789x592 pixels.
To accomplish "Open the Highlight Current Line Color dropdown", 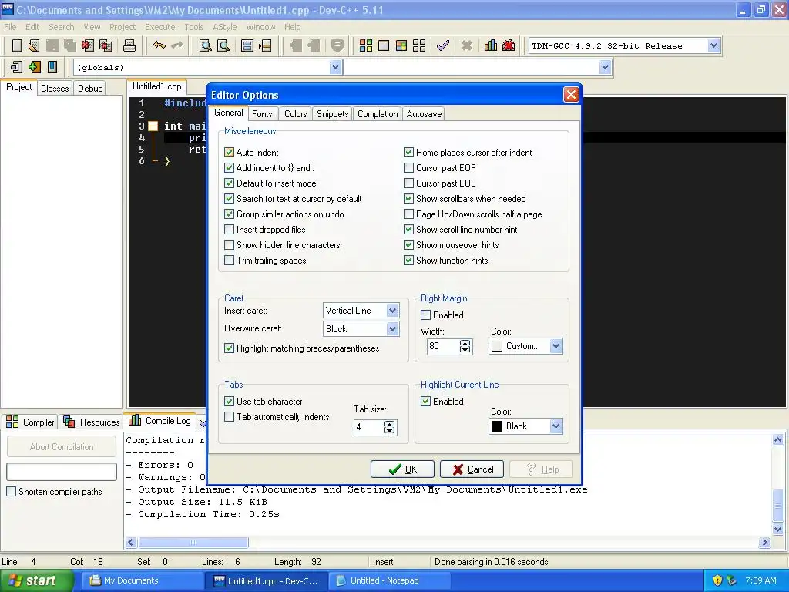I will [556, 426].
